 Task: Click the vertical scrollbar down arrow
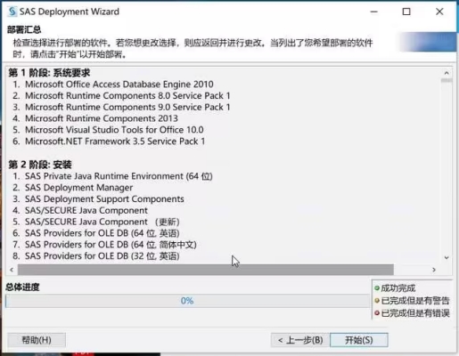pyautogui.click(x=447, y=257)
